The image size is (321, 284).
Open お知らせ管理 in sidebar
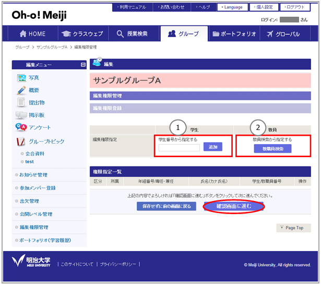tap(33, 175)
